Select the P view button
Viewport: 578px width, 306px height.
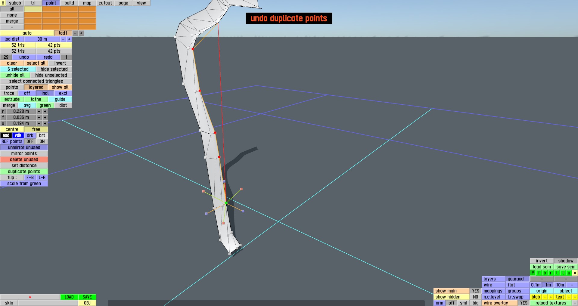tap(533, 273)
